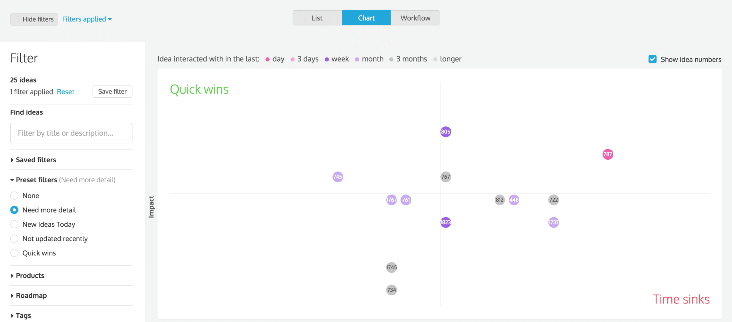Expand the Tags filter section
Image resolution: width=732 pixels, height=322 pixels.
coord(21,316)
